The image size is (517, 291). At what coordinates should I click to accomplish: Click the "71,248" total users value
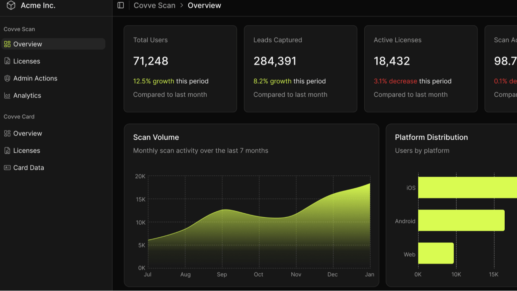pos(151,61)
